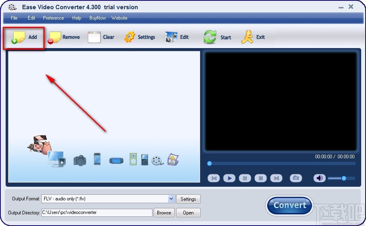The image size is (366, 226).
Task: Click the black iPod classic icon
Action: 144,160
